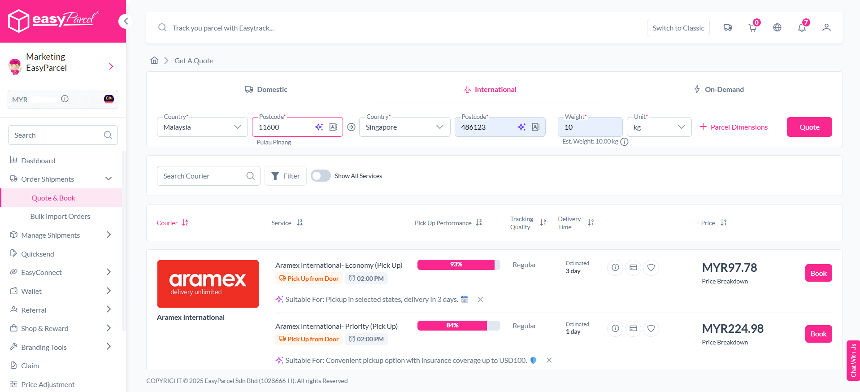Screen dimensions: 860x392
Task: Click info icon for Aramex Priority service
Action: pyautogui.click(x=615, y=329)
